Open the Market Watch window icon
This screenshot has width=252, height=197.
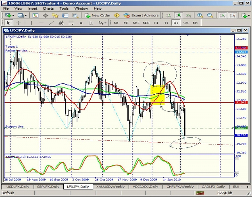click(35, 15)
